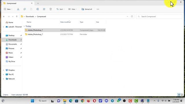Close the Compressed tab
Image resolution: width=185 pixels, height=104 pixels.
click(32, 3)
